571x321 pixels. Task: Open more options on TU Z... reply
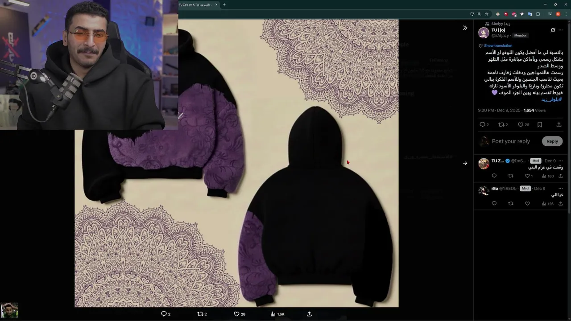561,161
